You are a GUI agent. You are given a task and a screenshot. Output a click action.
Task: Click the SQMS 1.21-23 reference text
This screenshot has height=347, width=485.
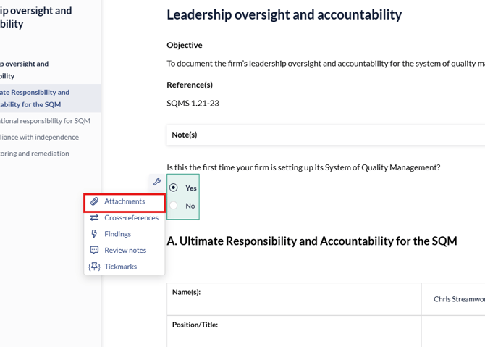coord(193,103)
